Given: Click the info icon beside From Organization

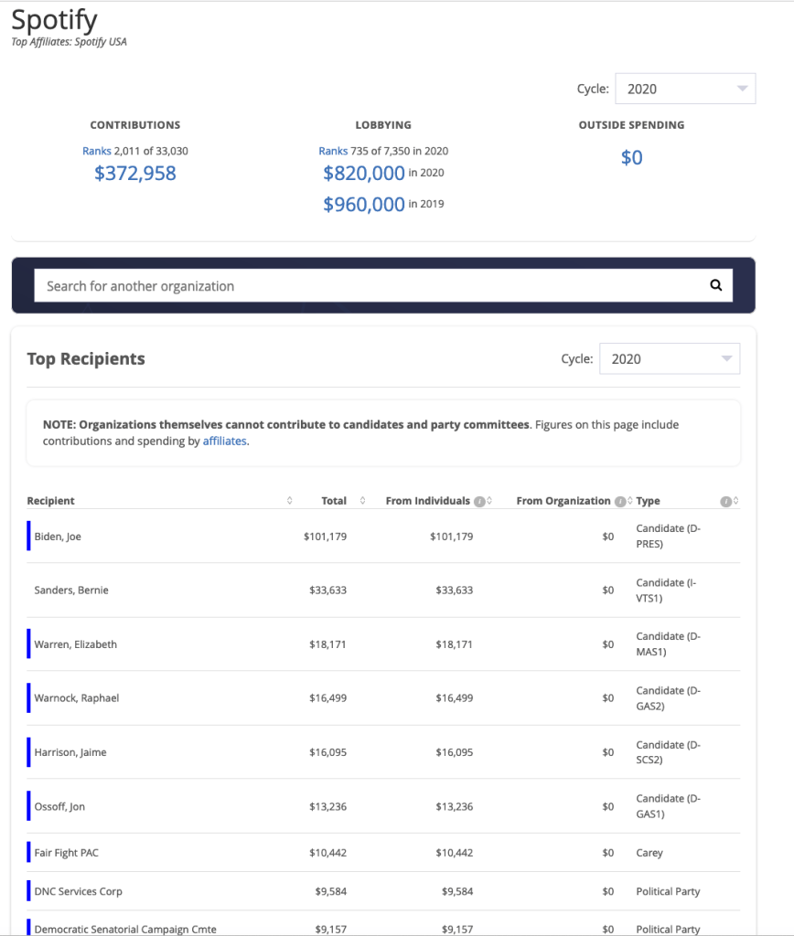Looking at the screenshot, I should click(619, 501).
